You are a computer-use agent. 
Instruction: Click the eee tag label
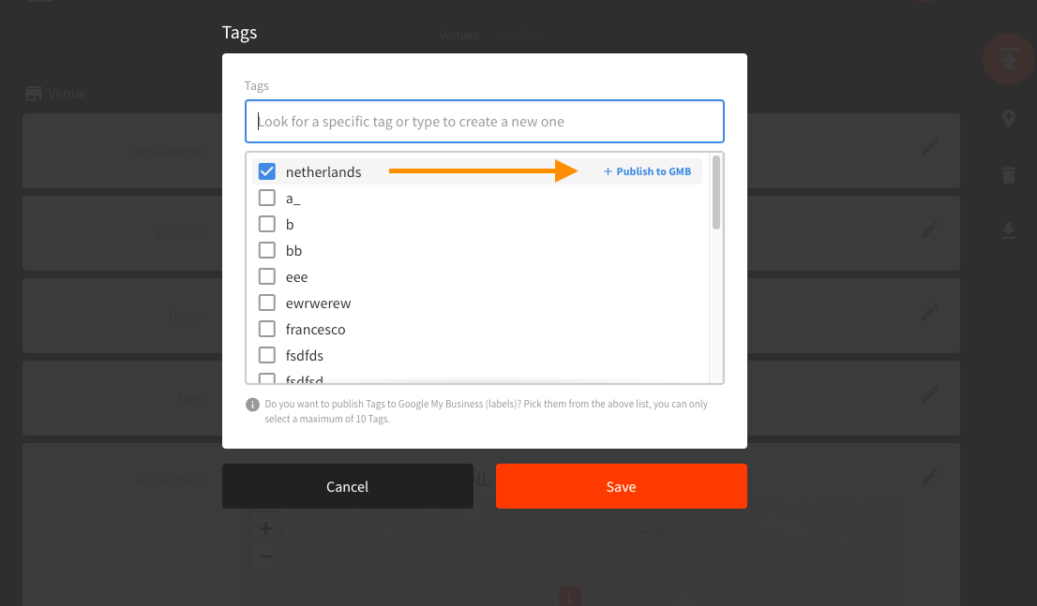296,277
